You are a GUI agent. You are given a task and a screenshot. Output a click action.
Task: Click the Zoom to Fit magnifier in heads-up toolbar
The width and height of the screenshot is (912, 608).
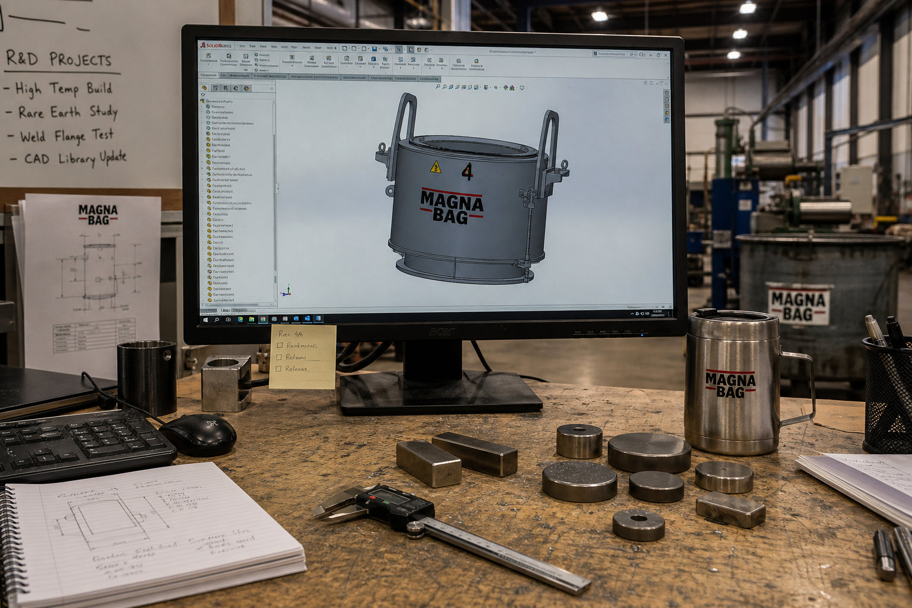tap(438, 87)
